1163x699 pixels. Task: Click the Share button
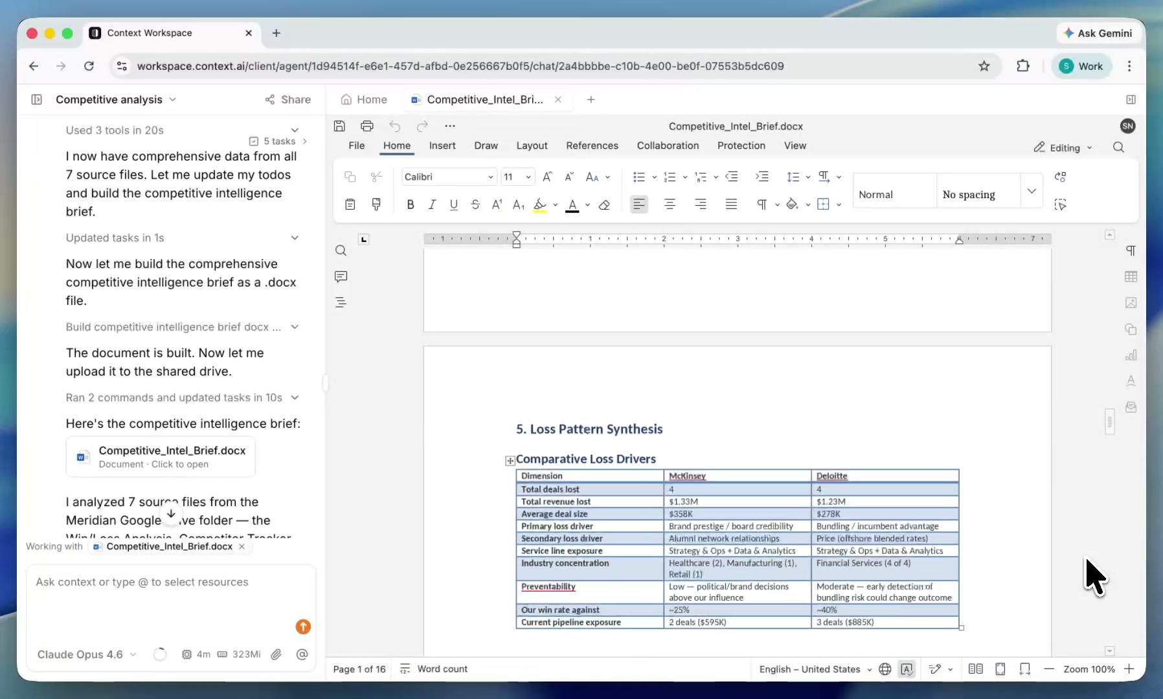(288, 100)
